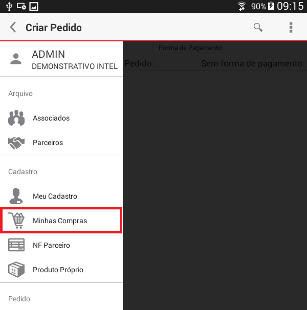Open NF Parceiro in the drawer
This screenshot has width=307, height=310.
coord(61,245)
